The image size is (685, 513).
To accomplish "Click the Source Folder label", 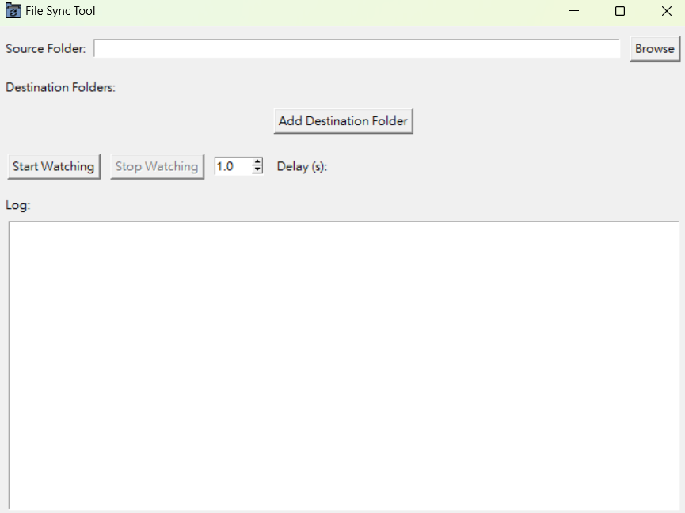I will tap(45, 48).
